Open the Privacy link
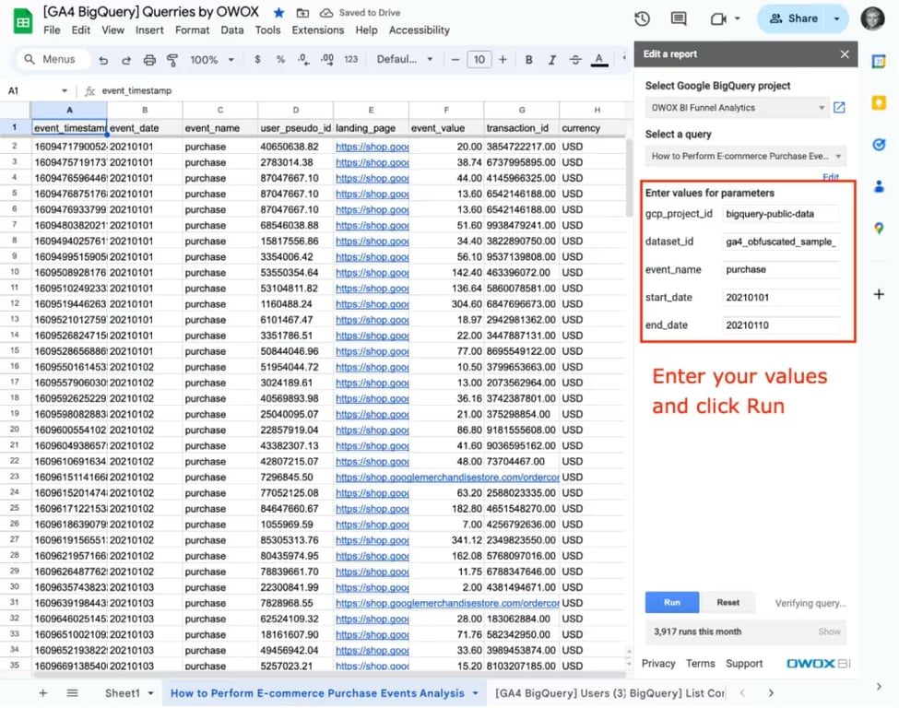This screenshot has height=708, width=899. coord(658,663)
